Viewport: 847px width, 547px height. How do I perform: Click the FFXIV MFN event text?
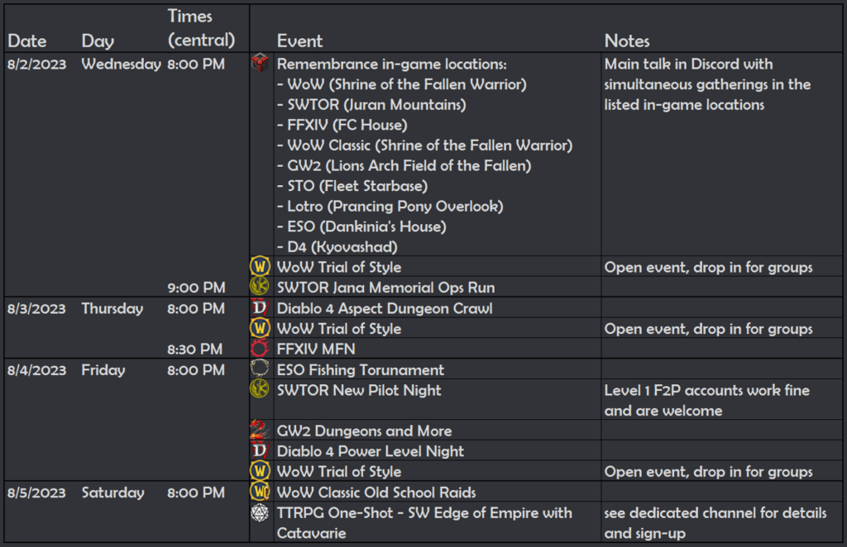tap(316, 349)
